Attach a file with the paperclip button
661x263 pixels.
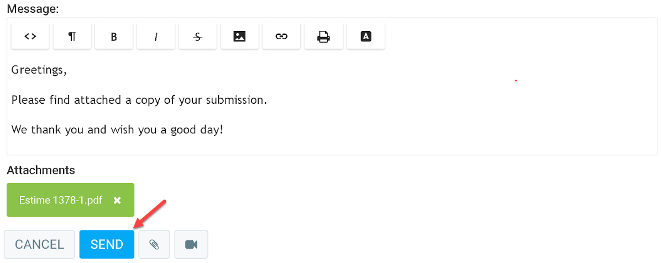pyautogui.click(x=154, y=244)
